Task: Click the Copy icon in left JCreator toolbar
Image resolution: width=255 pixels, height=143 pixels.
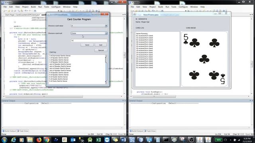Action: [x=19, y=11]
